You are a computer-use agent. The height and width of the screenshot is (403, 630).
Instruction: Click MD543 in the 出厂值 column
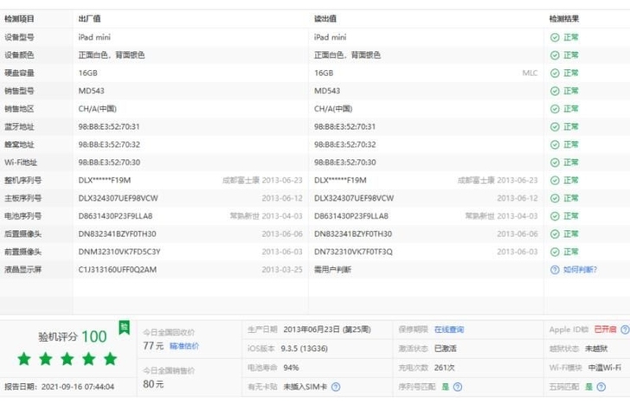pos(91,91)
